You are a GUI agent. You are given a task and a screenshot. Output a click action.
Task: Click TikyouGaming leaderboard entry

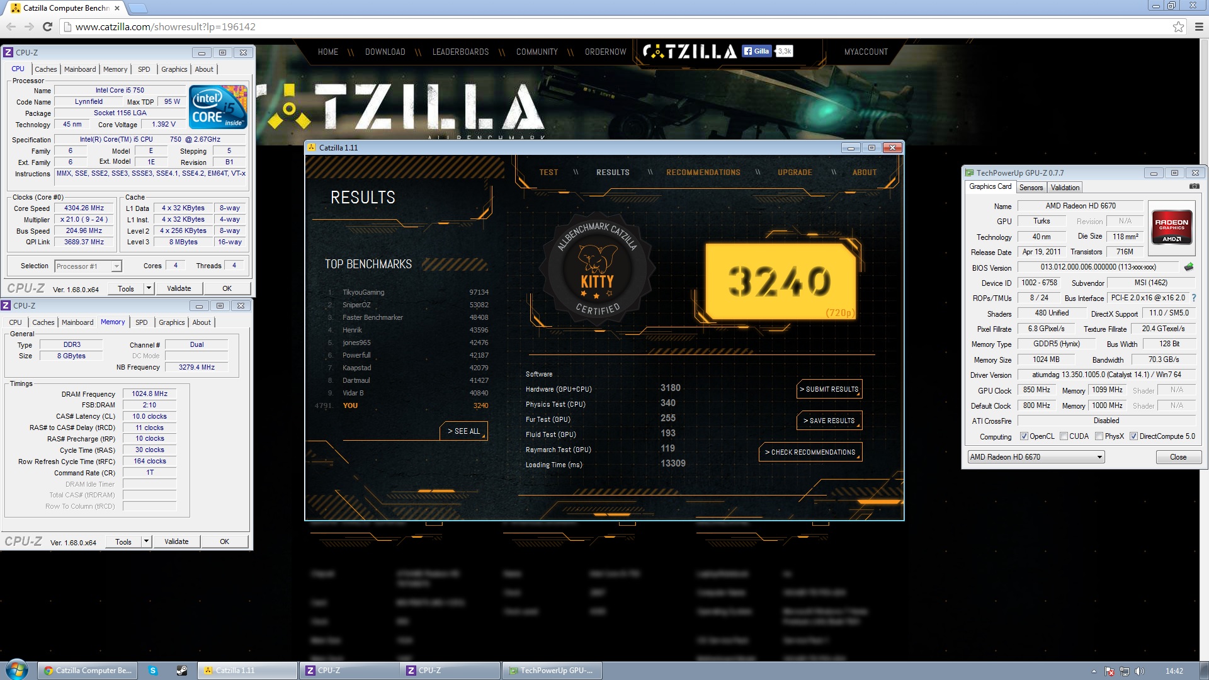point(363,292)
